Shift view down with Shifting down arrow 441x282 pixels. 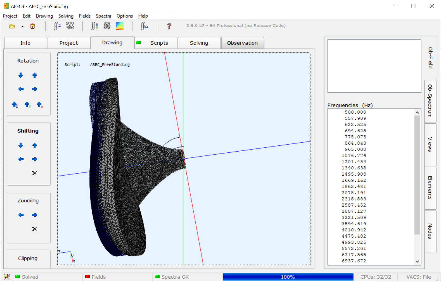pos(21,145)
